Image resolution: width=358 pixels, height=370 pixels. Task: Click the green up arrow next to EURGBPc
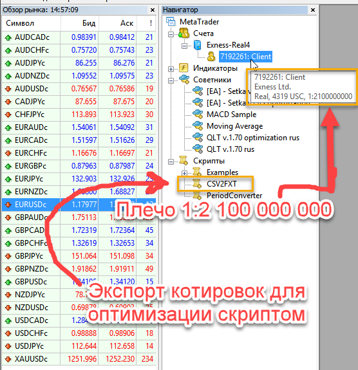[8, 166]
